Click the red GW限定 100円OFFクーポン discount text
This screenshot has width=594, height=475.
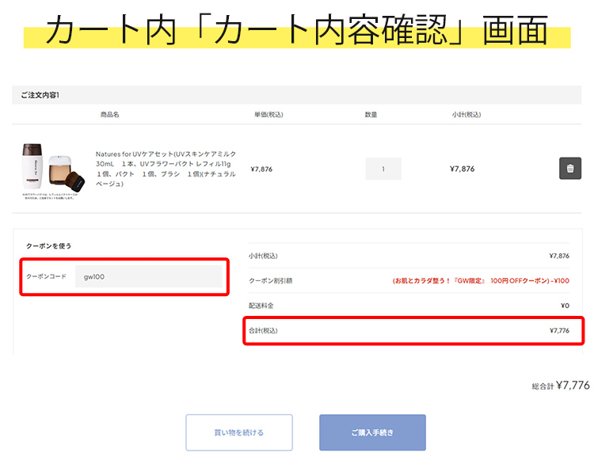pos(481,281)
